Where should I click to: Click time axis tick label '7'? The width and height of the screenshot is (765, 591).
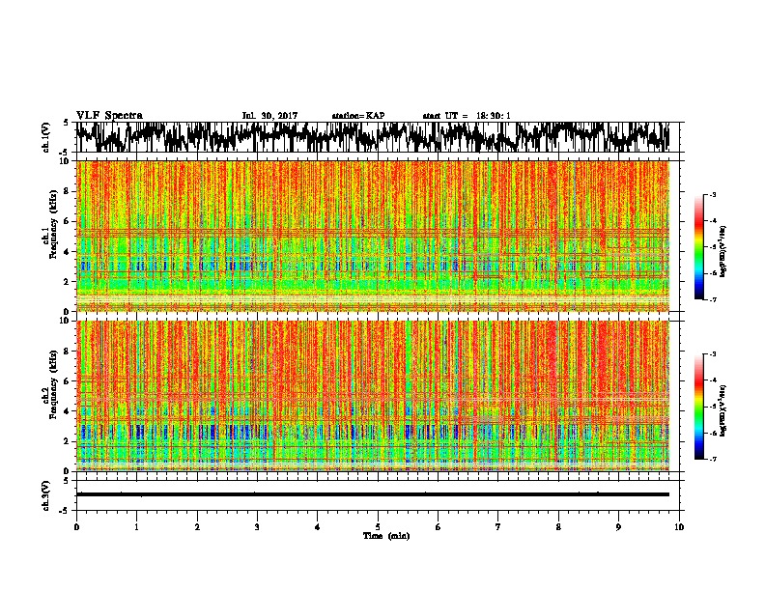coord(498,527)
